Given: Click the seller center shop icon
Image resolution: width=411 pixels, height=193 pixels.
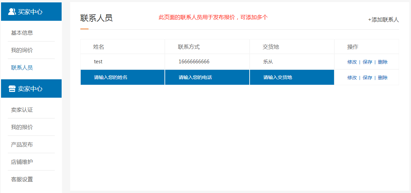Looking at the screenshot, I should pyautogui.click(x=12, y=89).
